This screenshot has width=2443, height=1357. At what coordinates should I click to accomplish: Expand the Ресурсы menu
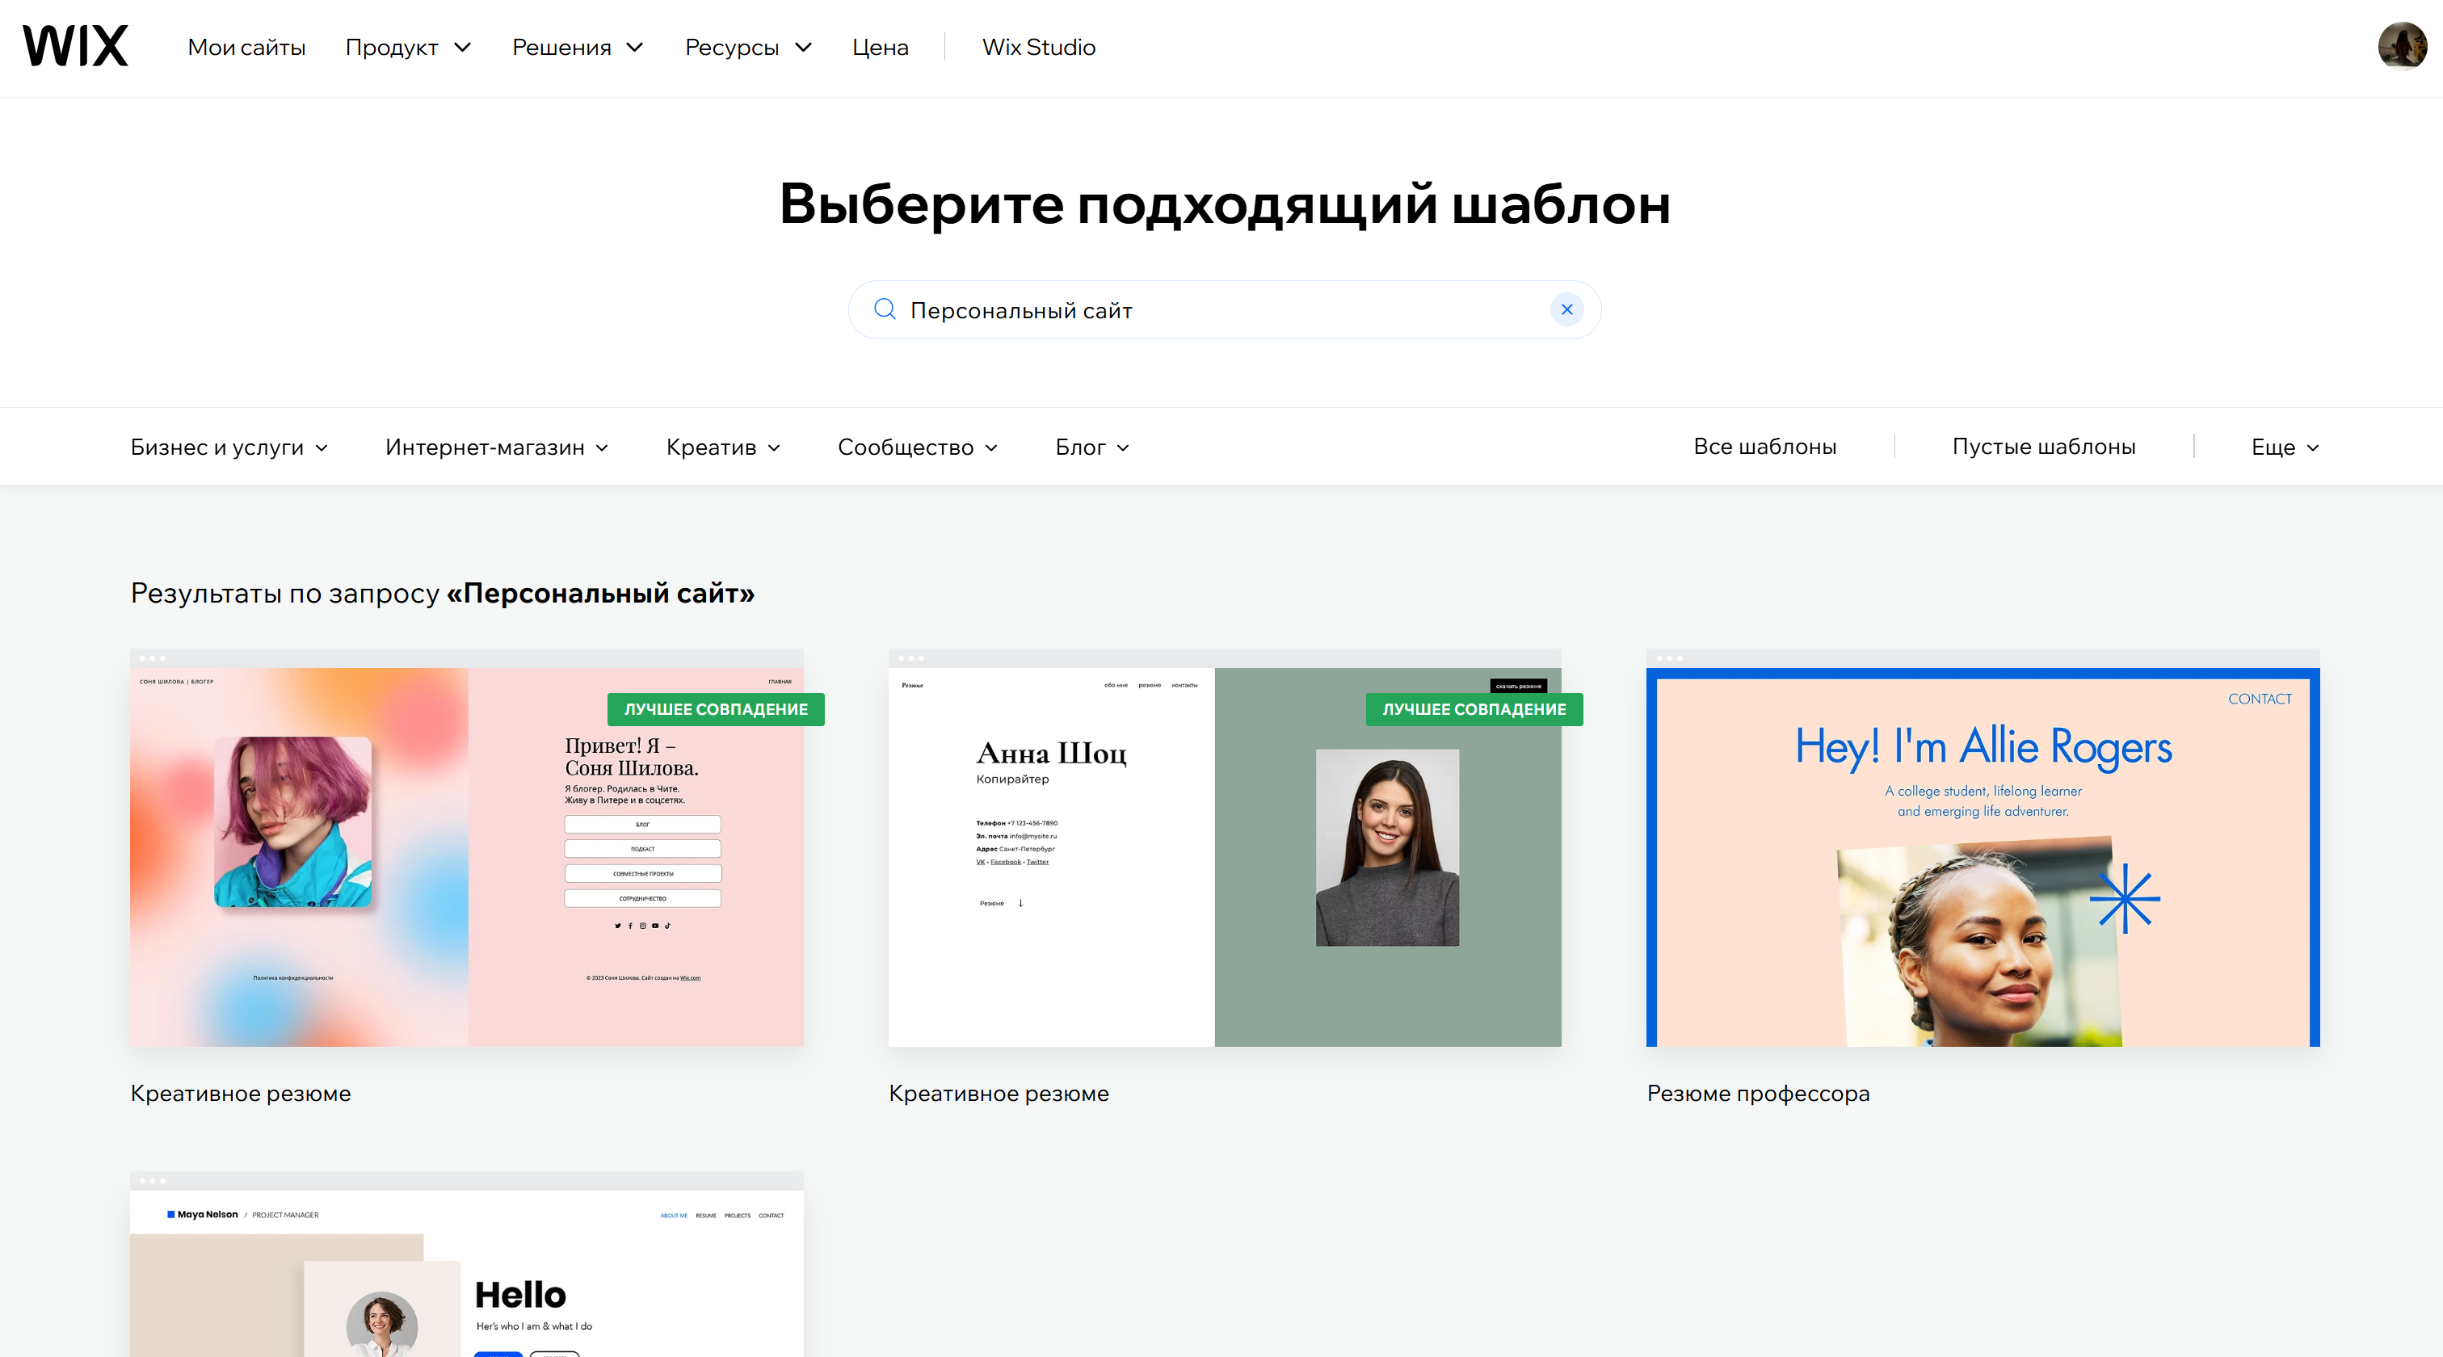tap(748, 48)
